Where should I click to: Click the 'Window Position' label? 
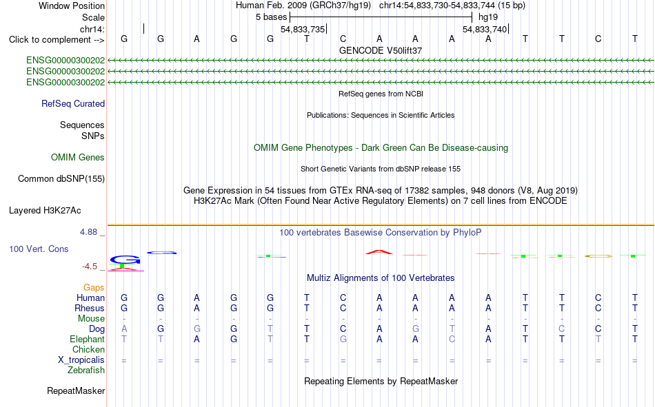72,6
